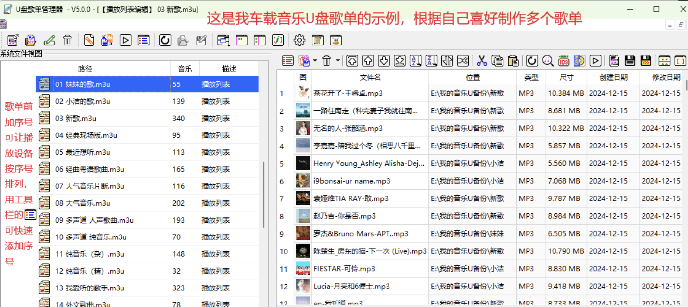Select the pencil edit playlist tool
This screenshot has height=307, width=688.
[49, 40]
